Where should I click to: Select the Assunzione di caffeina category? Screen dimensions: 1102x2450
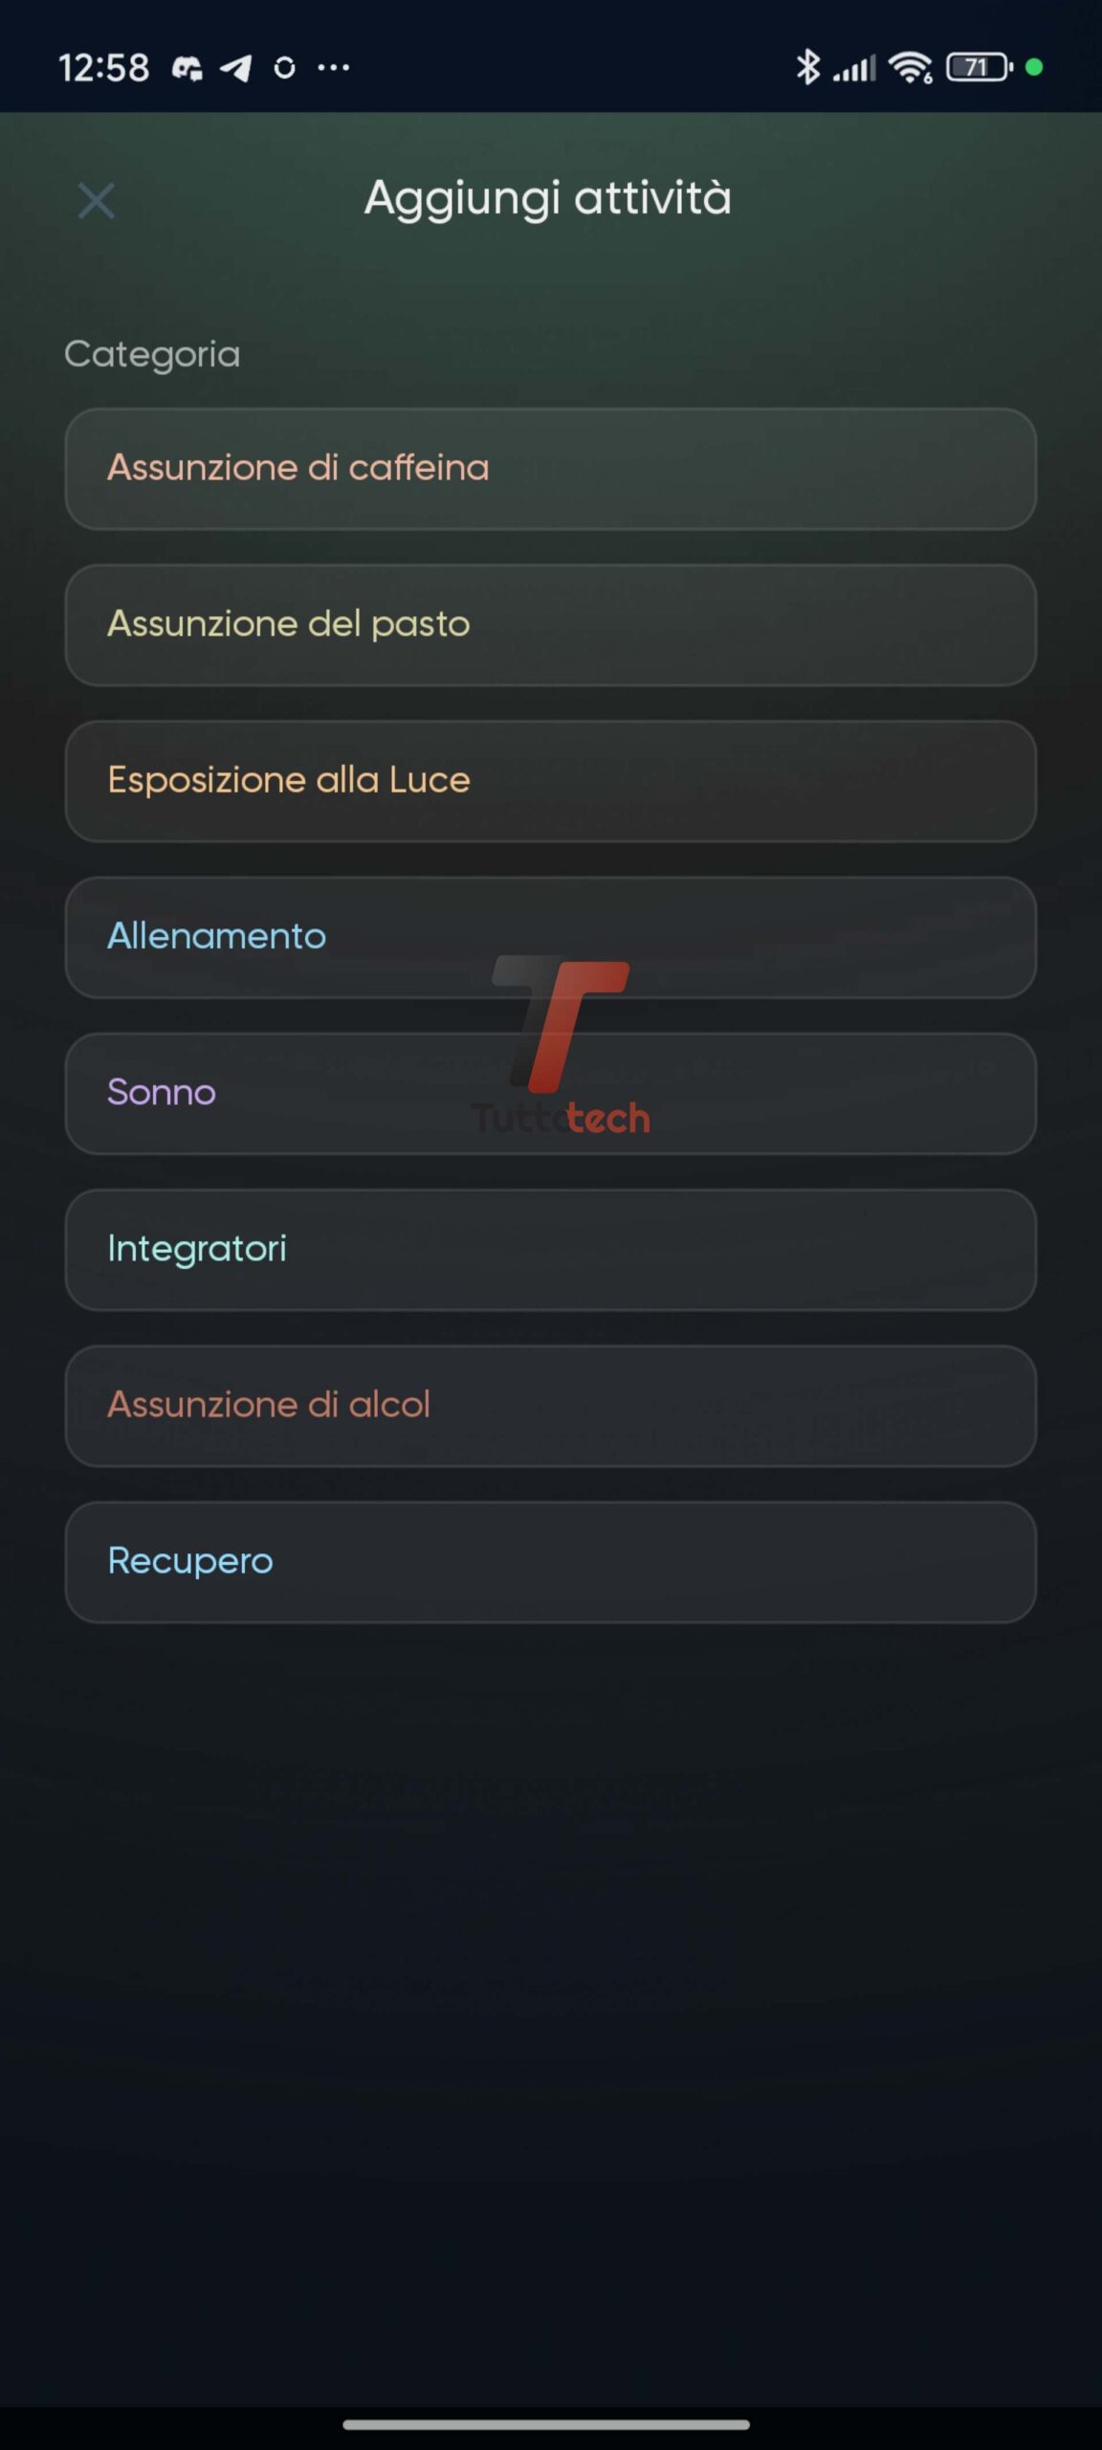(550, 469)
